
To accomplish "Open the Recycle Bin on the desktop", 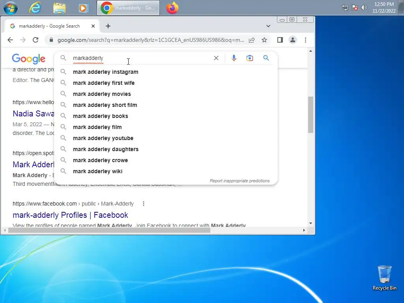I will click(x=384, y=278).
